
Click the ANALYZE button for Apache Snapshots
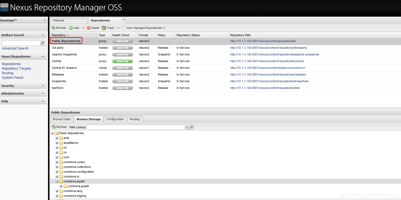coord(122,55)
